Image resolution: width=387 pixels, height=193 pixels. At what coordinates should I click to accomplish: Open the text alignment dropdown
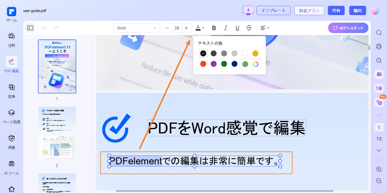click(x=265, y=28)
